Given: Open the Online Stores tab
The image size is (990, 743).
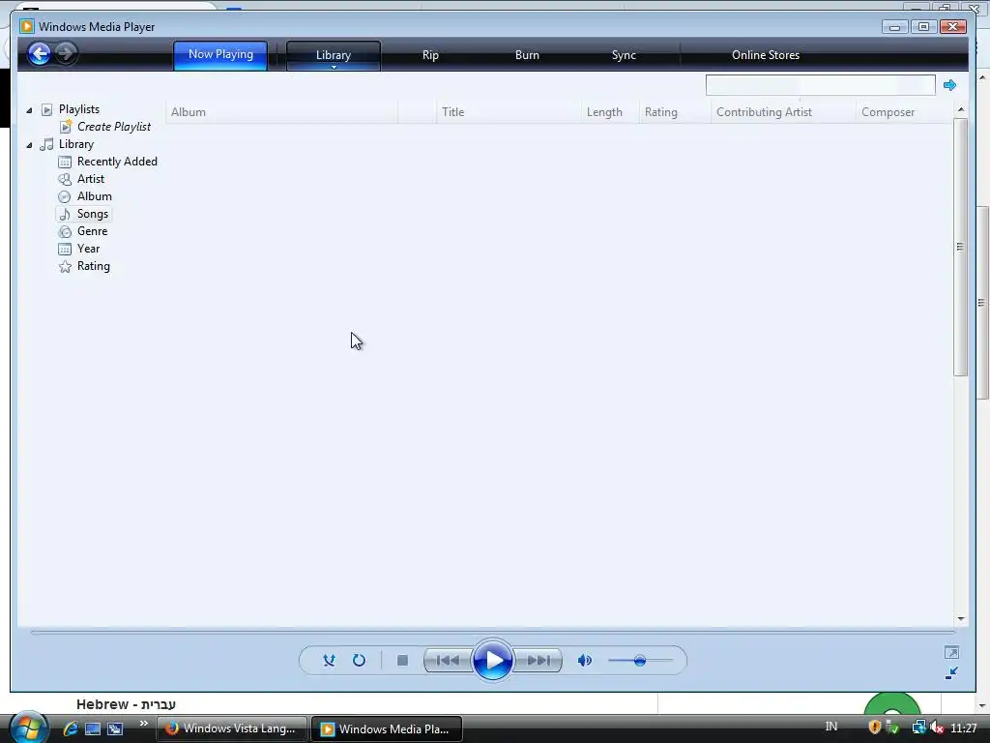Looking at the screenshot, I should pos(766,55).
